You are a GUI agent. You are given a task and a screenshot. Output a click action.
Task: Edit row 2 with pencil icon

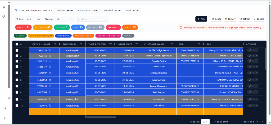250,56
